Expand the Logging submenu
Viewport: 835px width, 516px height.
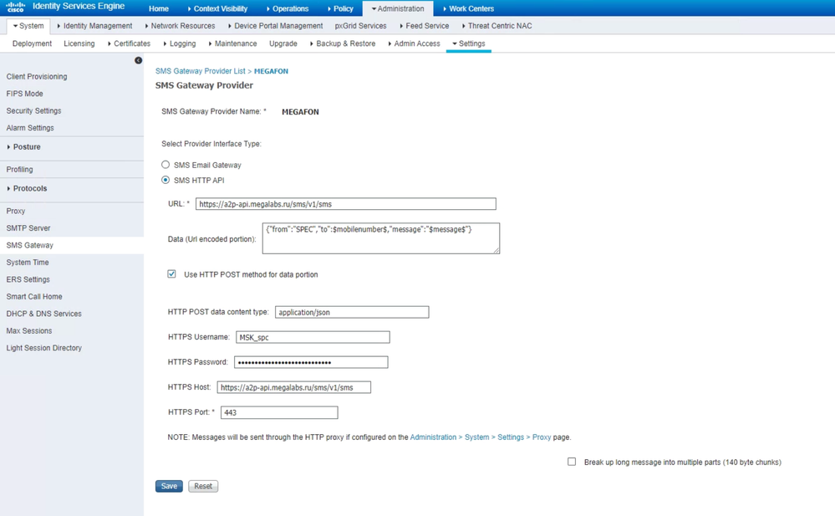pyautogui.click(x=180, y=43)
